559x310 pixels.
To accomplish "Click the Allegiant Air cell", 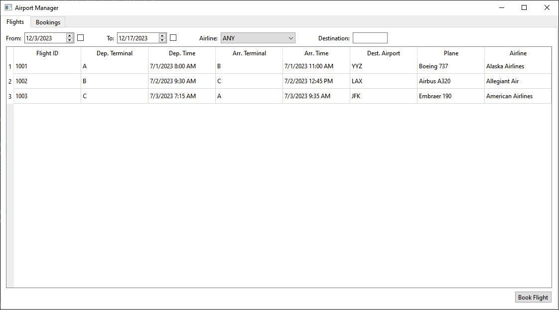I will click(x=518, y=81).
